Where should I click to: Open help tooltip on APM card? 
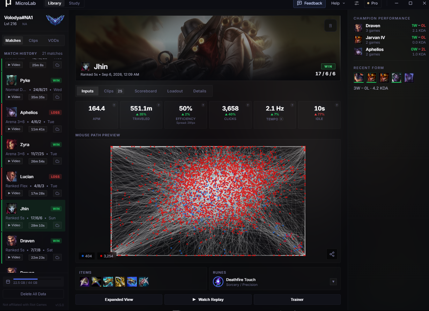(x=114, y=105)
